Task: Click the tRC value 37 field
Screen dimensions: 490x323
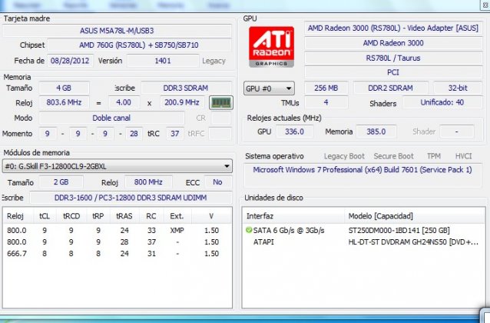Action: tap(174, 134)
